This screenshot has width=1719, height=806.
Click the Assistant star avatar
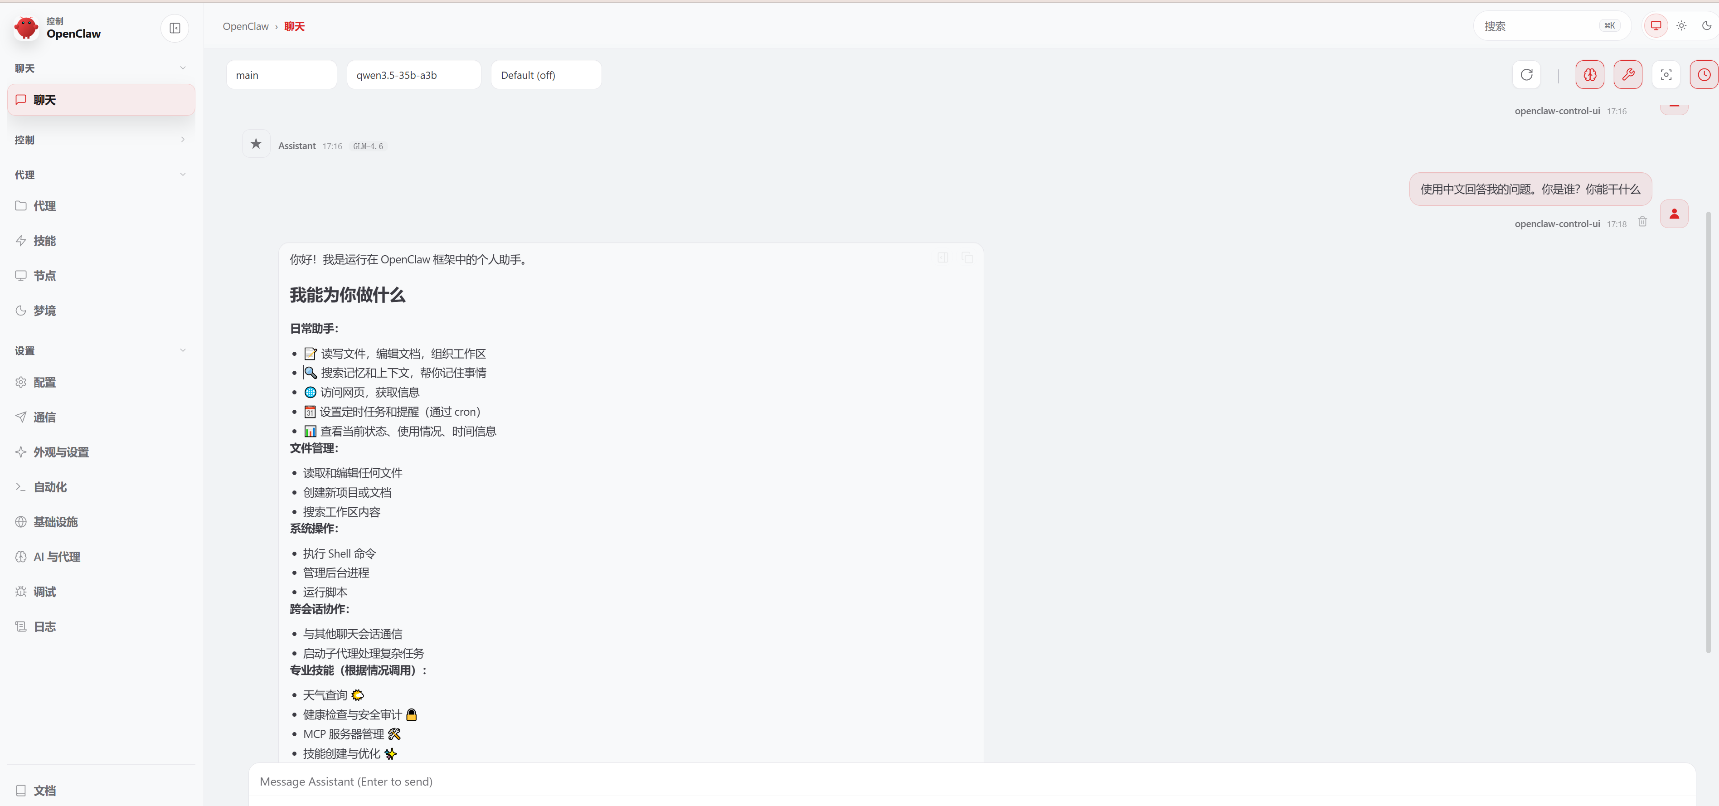click(256, 143)
